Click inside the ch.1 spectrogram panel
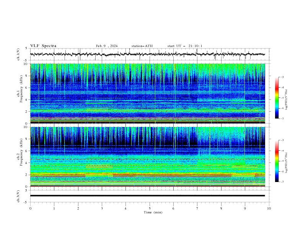The image size is (303, 234). coord(148,93)
